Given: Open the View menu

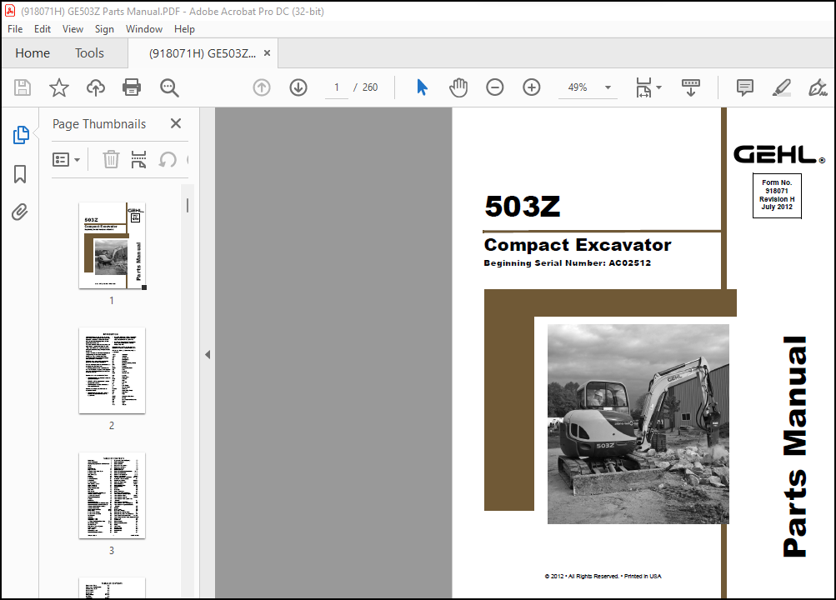Looking at the screenshot, I should coord(73,29).
